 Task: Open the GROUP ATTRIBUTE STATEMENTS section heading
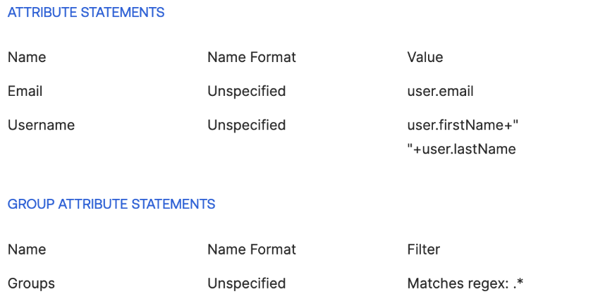111,204
